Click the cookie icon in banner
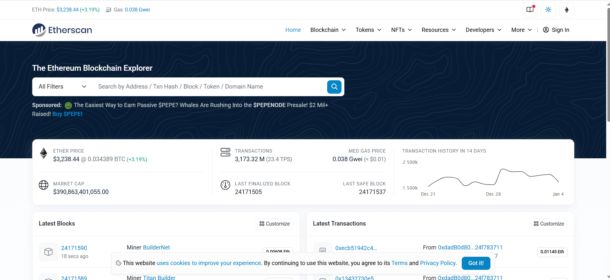 click(119, 263)
